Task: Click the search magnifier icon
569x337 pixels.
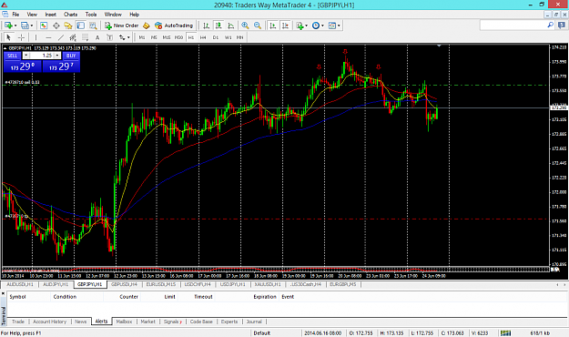Action: coord(550,25)
